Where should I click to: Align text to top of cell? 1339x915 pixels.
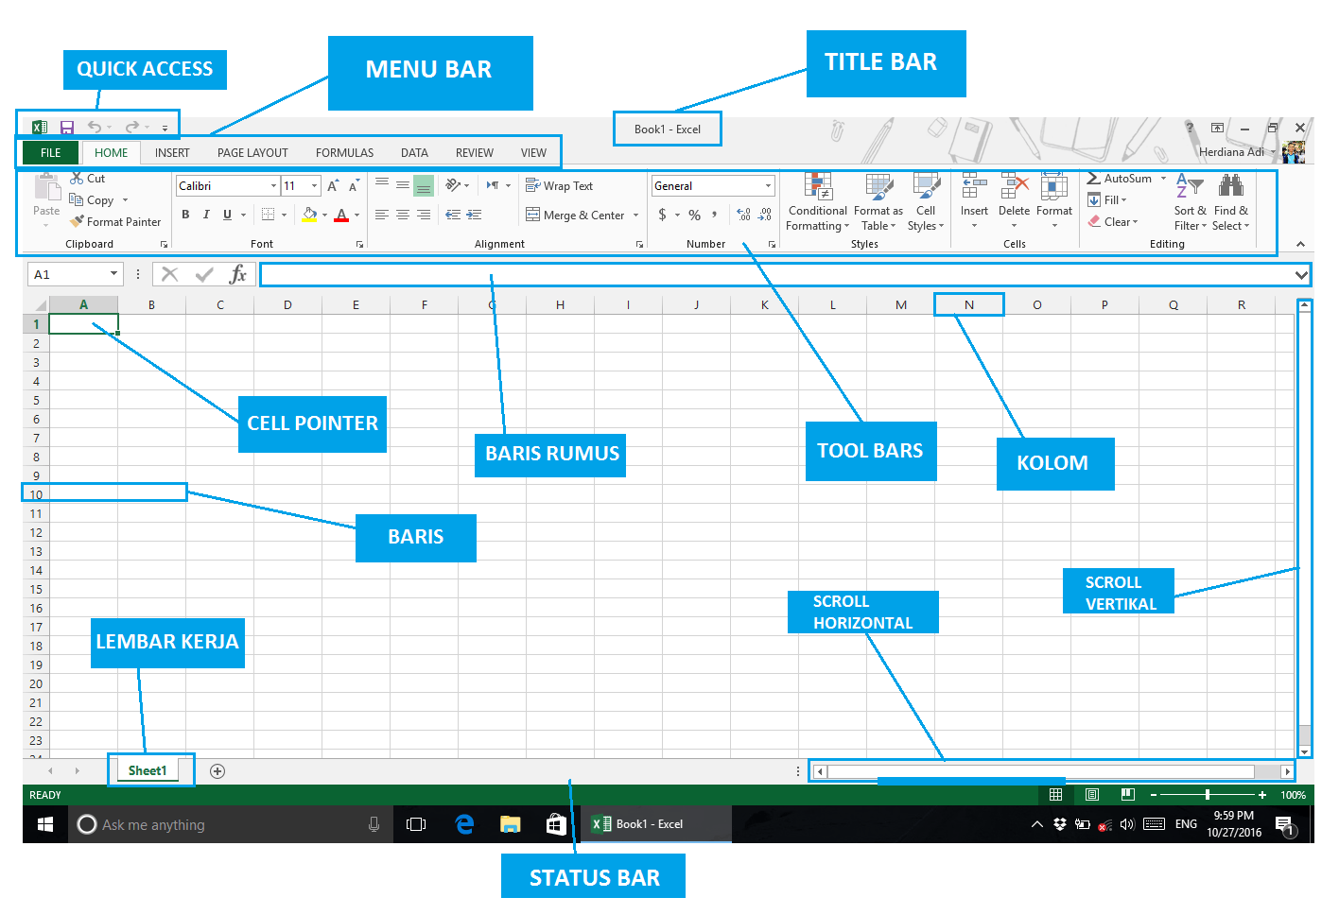[382, 183]
